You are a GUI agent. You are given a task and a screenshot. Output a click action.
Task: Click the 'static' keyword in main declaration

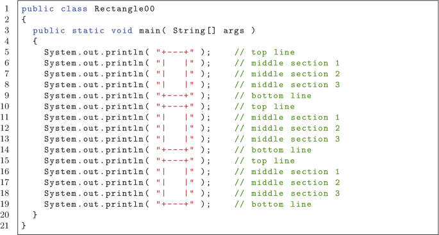coord(88,31)
